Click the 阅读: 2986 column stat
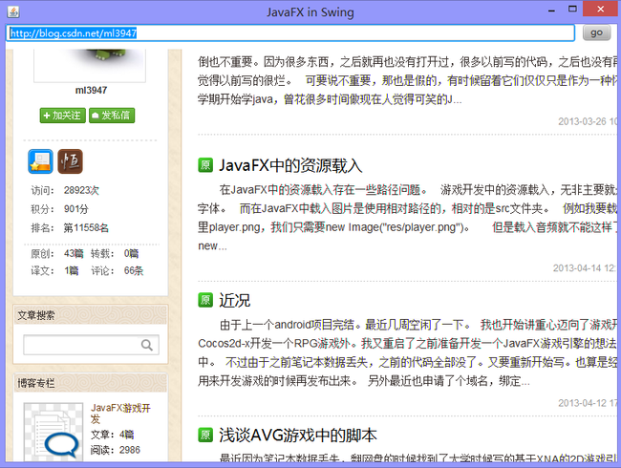Viewport: 621px width, 468px height. coord(116,450)
